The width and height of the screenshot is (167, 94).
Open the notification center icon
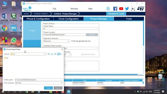point(163,91)
